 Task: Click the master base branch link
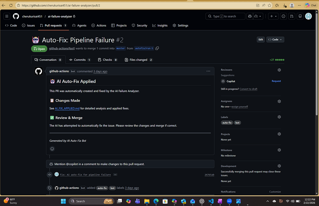121,48
